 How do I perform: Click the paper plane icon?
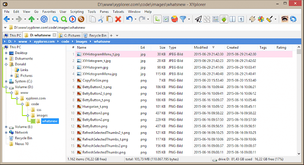[198, 19]
